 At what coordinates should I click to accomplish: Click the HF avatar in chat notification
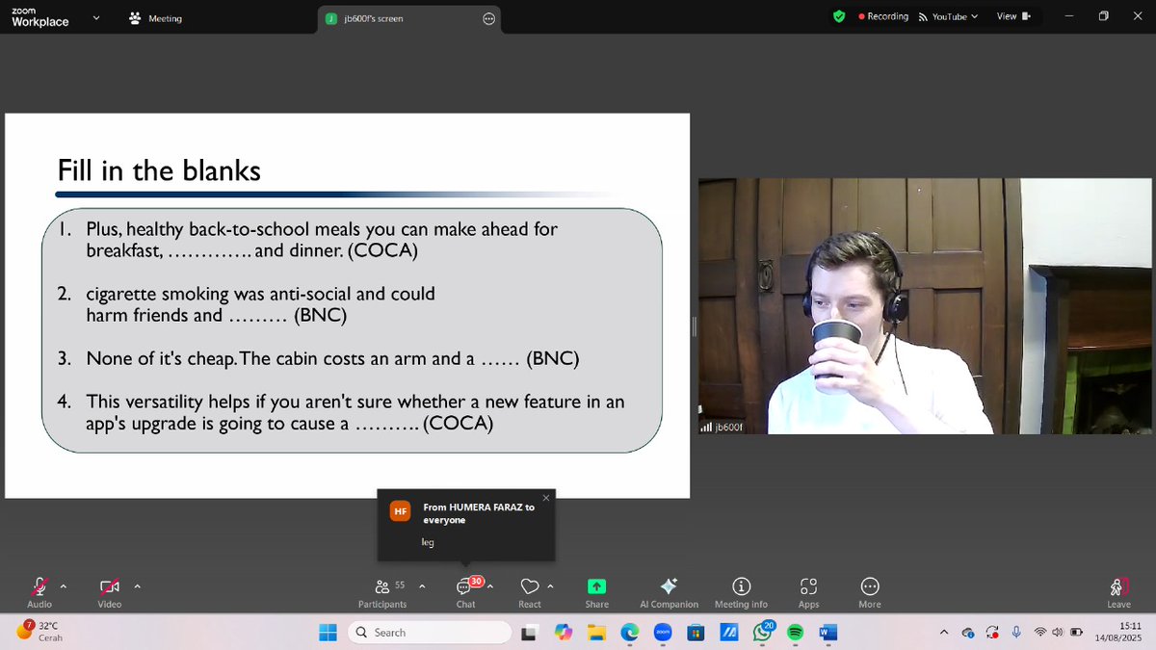[400, 511]
